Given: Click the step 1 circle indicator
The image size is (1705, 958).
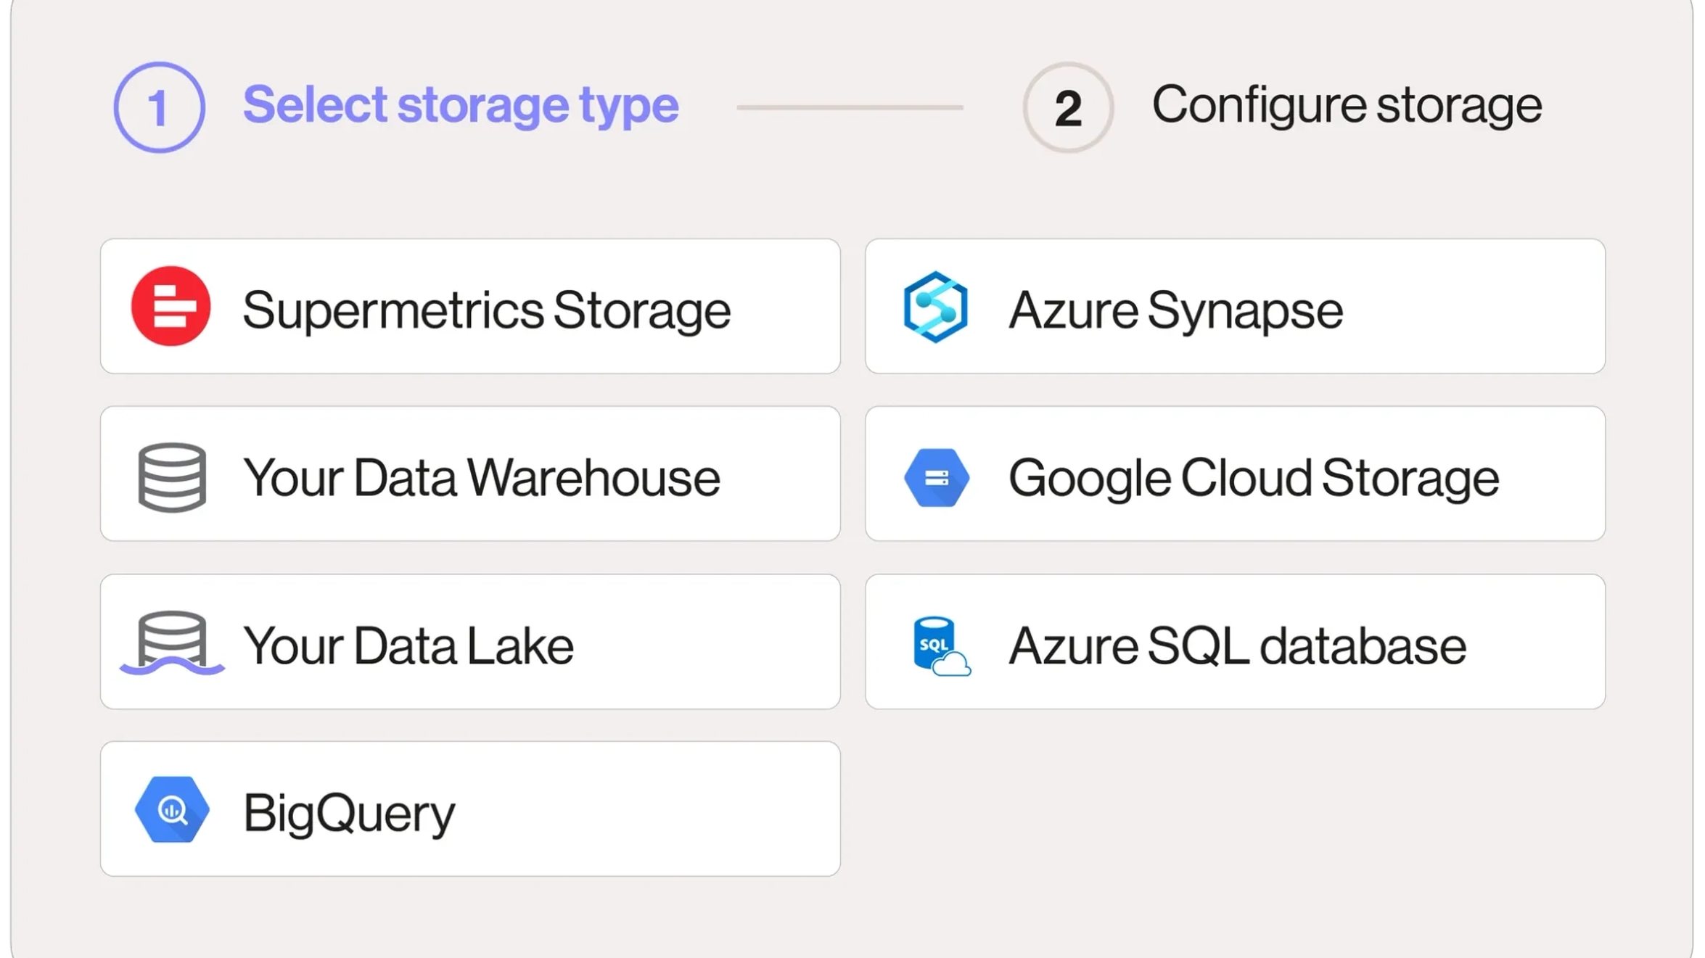Looking at the screenshot, I should (x=159, y=107).
